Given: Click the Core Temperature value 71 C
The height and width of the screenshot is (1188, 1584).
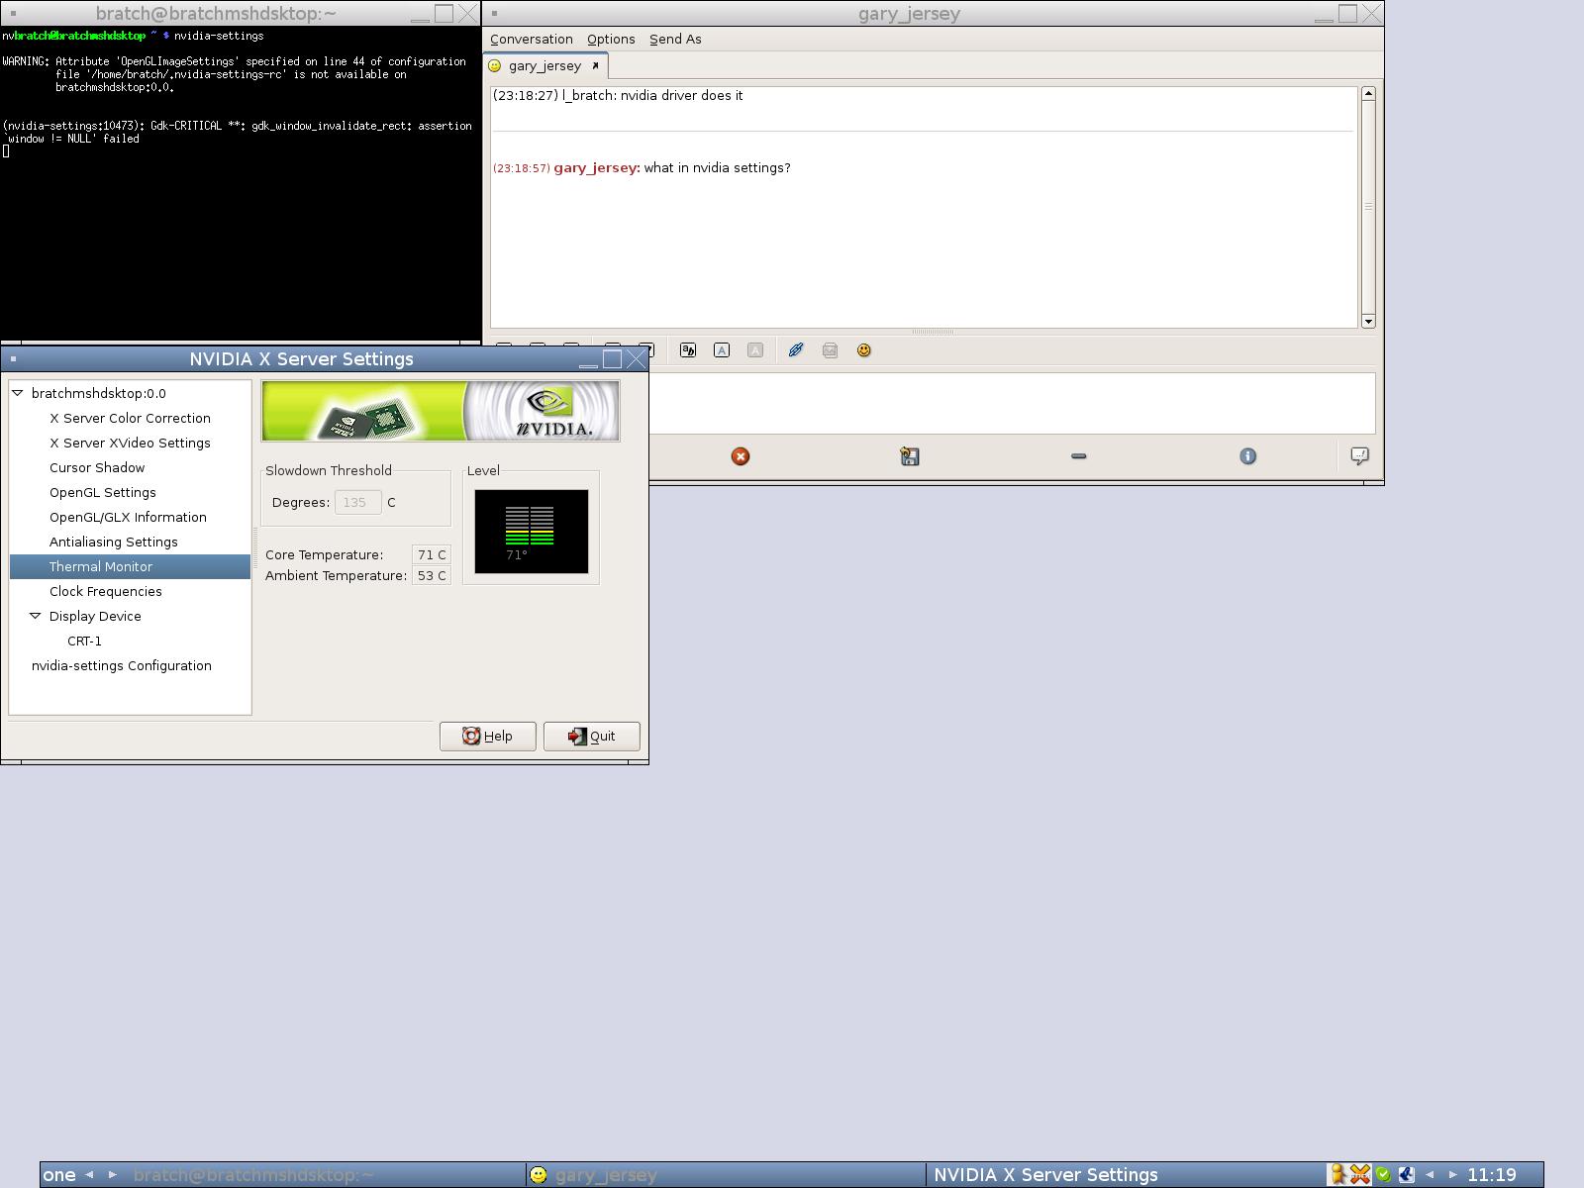Looking at the screenshot, I should (x=432, y=554).
